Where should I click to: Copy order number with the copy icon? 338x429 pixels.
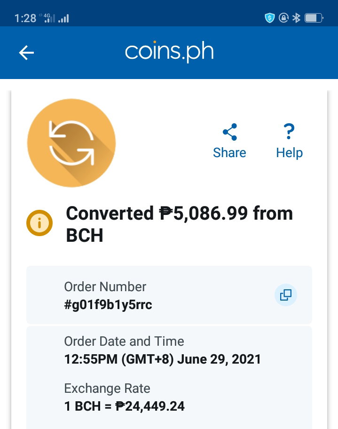click(286, 294)
